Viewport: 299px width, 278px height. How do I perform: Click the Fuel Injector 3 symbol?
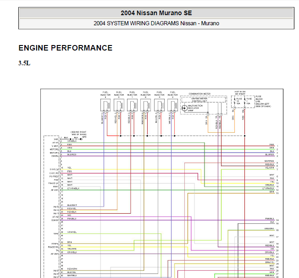(x=119, y=105)
